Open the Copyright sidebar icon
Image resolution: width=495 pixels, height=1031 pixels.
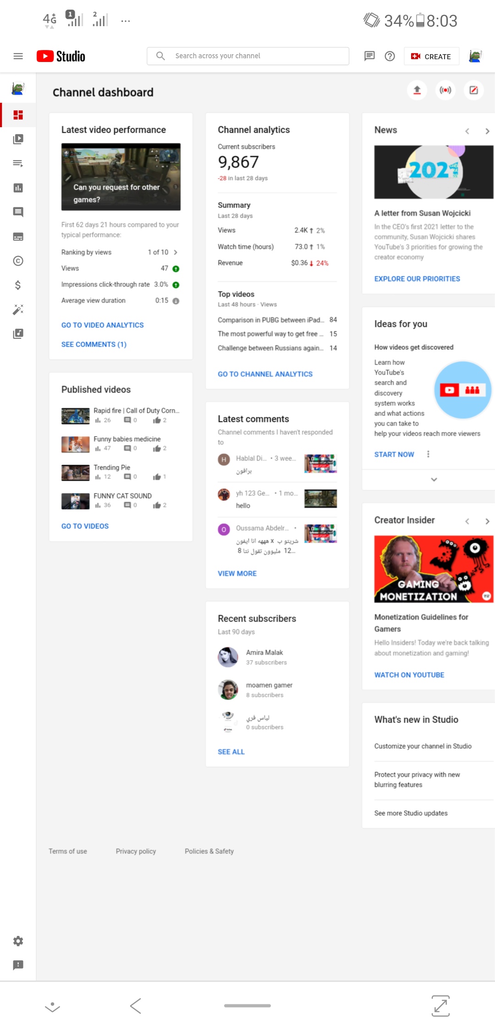[18, 261]
